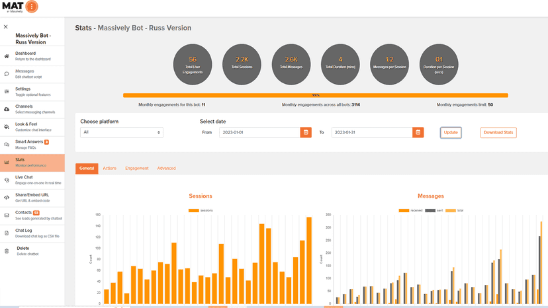Click the Contacts count badge
Viewport: 548px width, 308px height.
[x=36, y=213]
